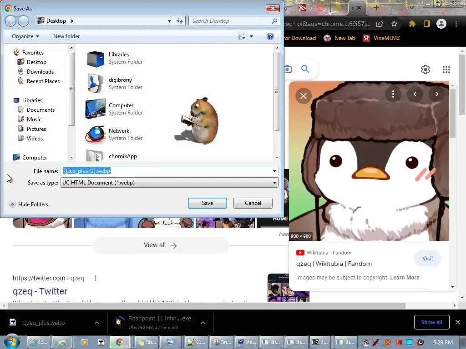The height and width of the screenshot is (349, 466).
Task: Select Documents library in navigation pane
Action: [41, 110]
